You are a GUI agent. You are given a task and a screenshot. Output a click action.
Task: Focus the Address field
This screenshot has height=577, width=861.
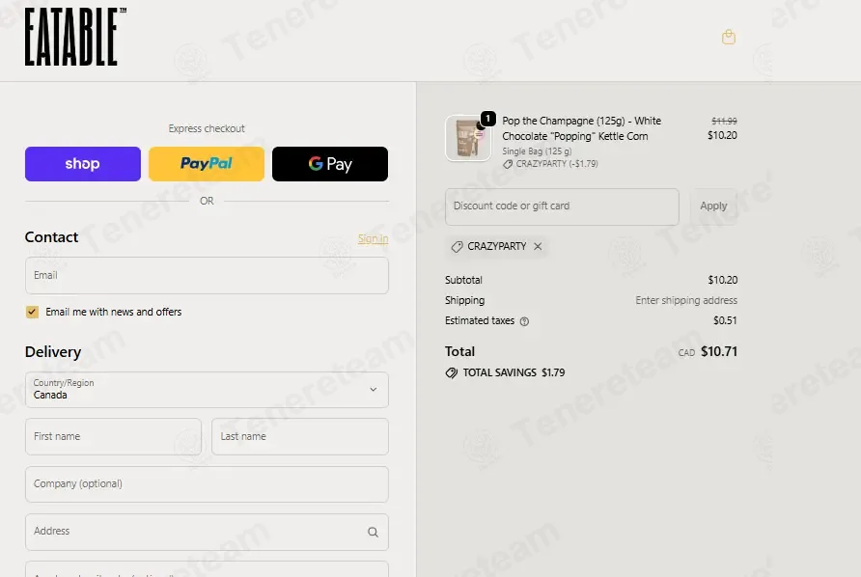207,532
